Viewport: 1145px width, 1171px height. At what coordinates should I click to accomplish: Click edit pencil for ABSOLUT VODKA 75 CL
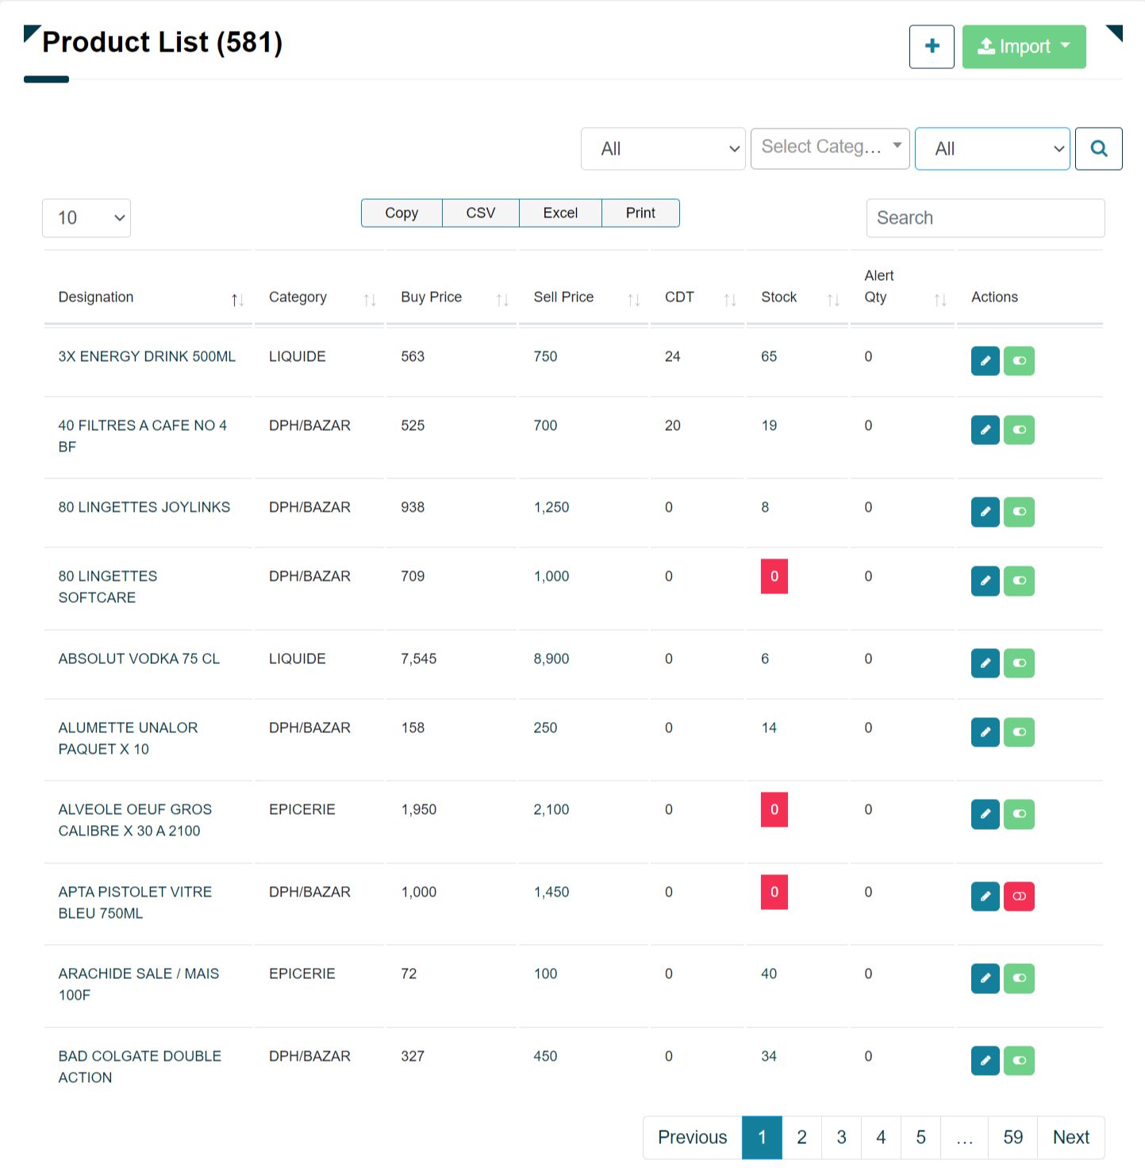pyautogui.click(x=985, y=663)
